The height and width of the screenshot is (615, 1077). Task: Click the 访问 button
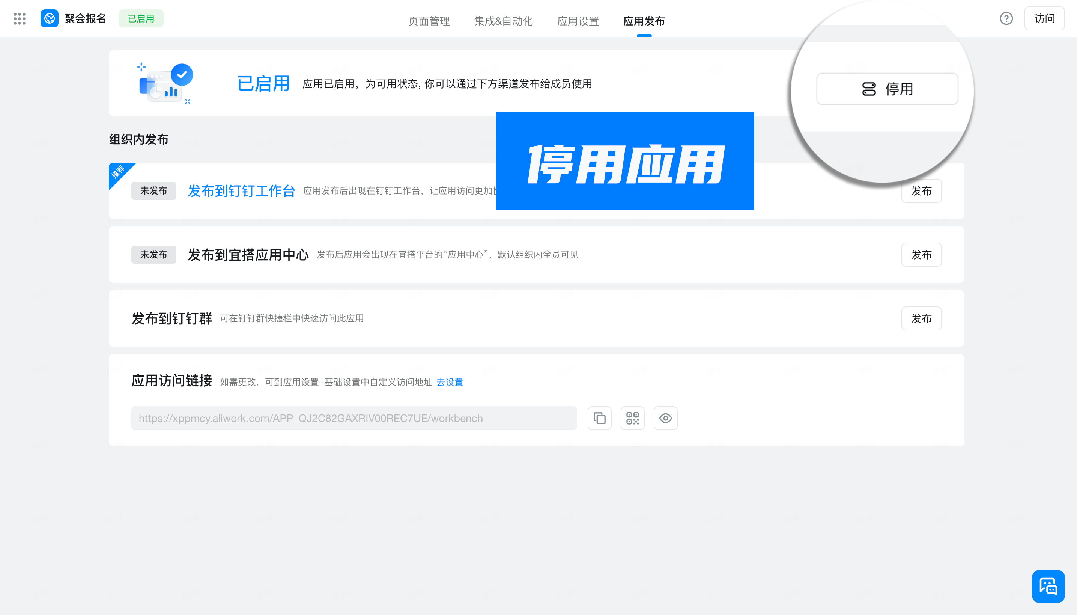[x=1044, y=19]
